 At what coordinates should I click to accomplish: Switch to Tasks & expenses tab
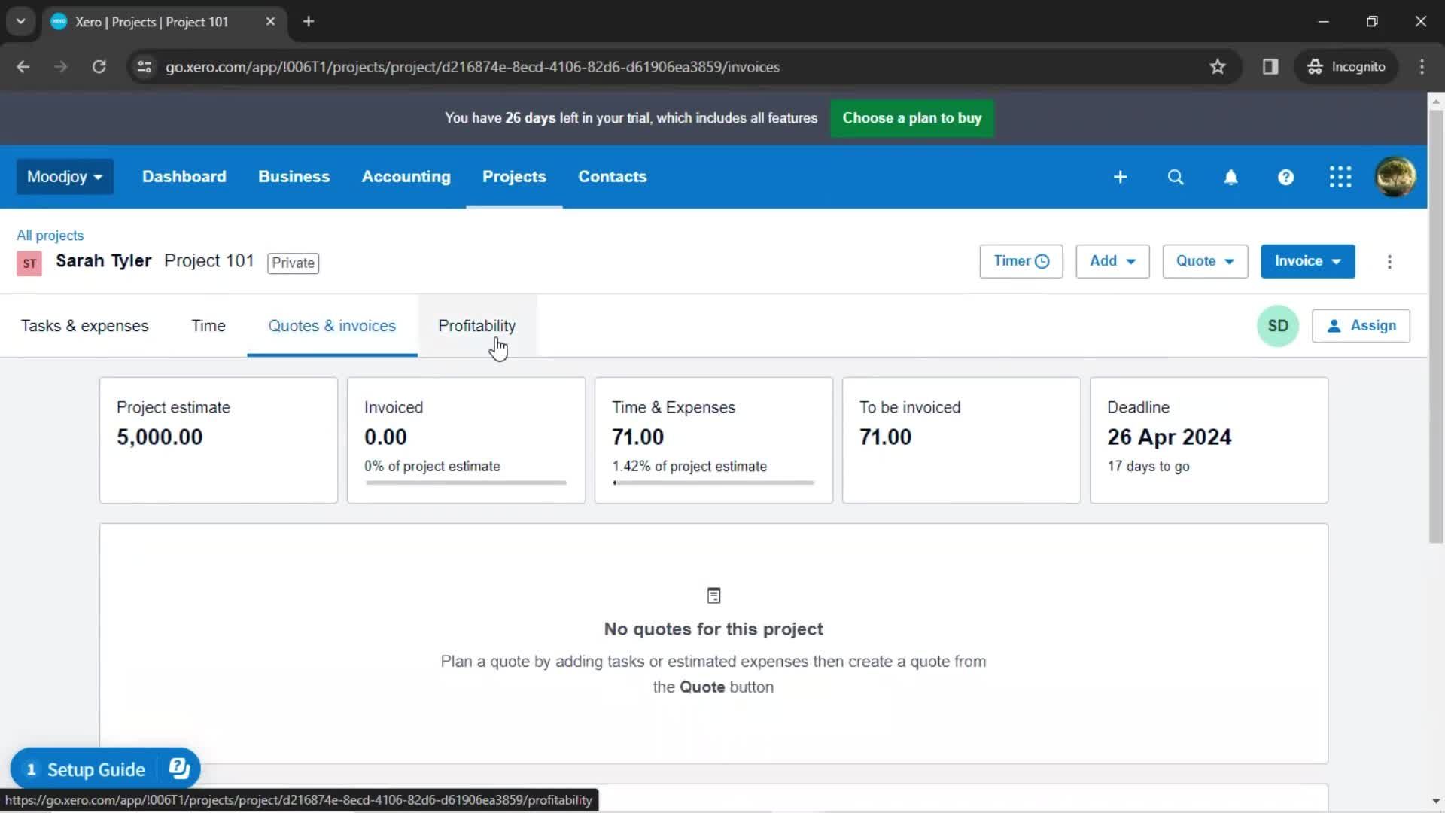pyautogui.click(x=85, y=326)
